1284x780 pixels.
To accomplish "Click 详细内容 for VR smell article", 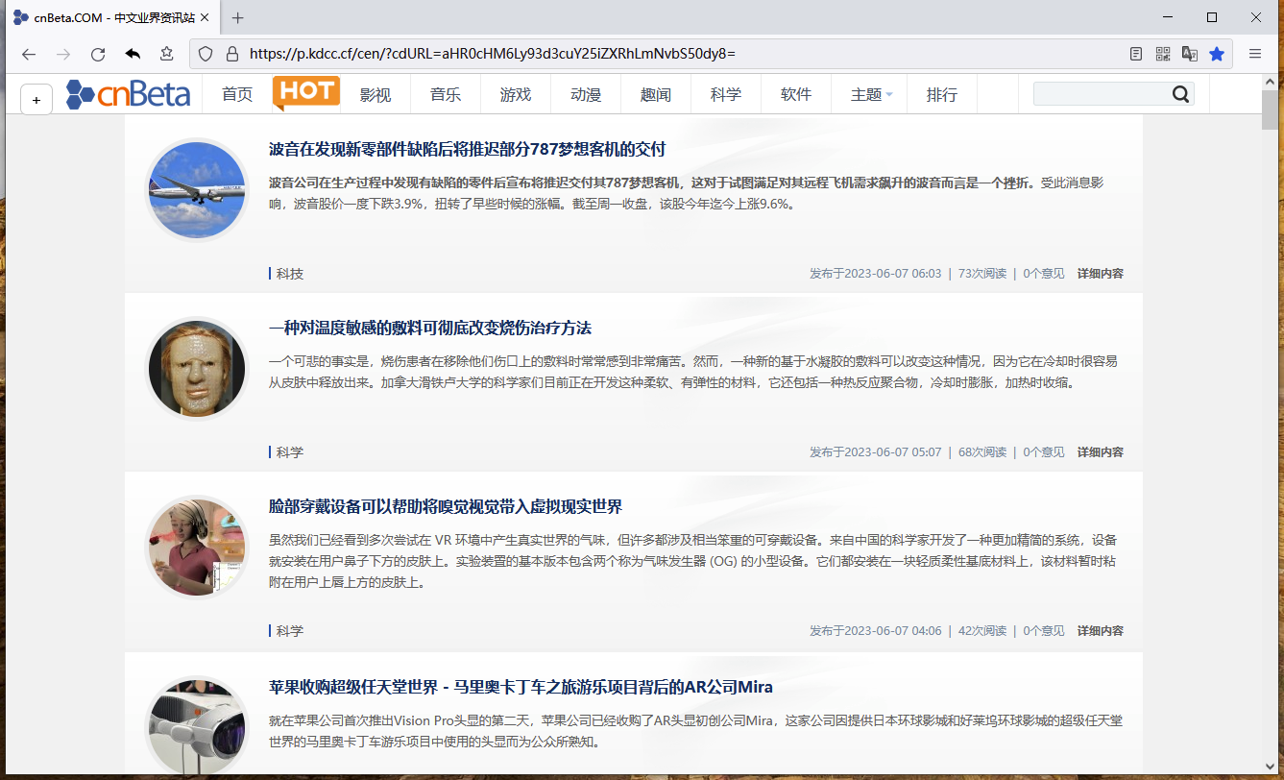I will click(1101, 631).
